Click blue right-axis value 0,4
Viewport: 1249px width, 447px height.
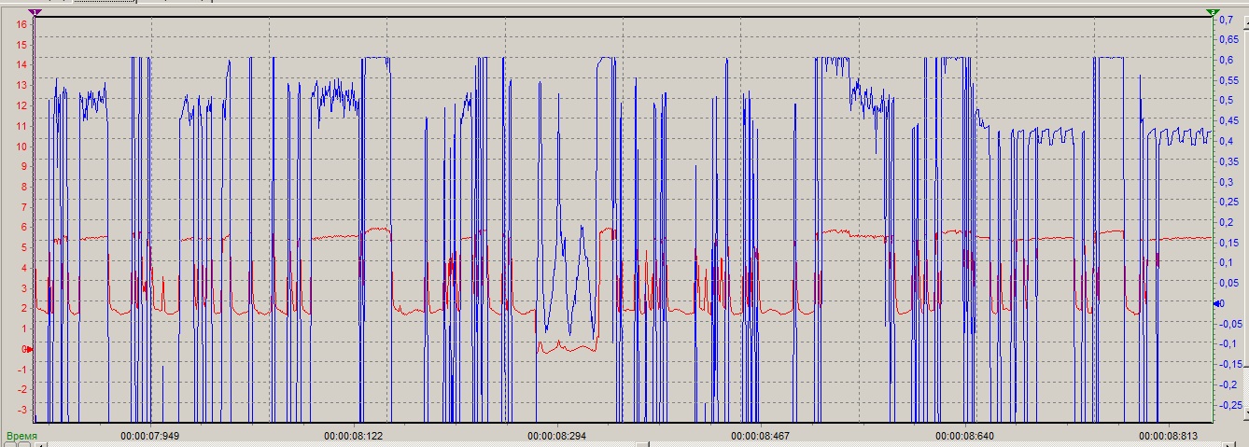[1228, 141]
